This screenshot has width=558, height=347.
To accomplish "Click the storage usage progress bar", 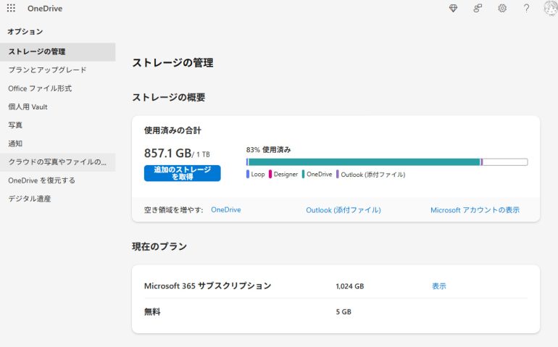I will (x=387, y=162).
